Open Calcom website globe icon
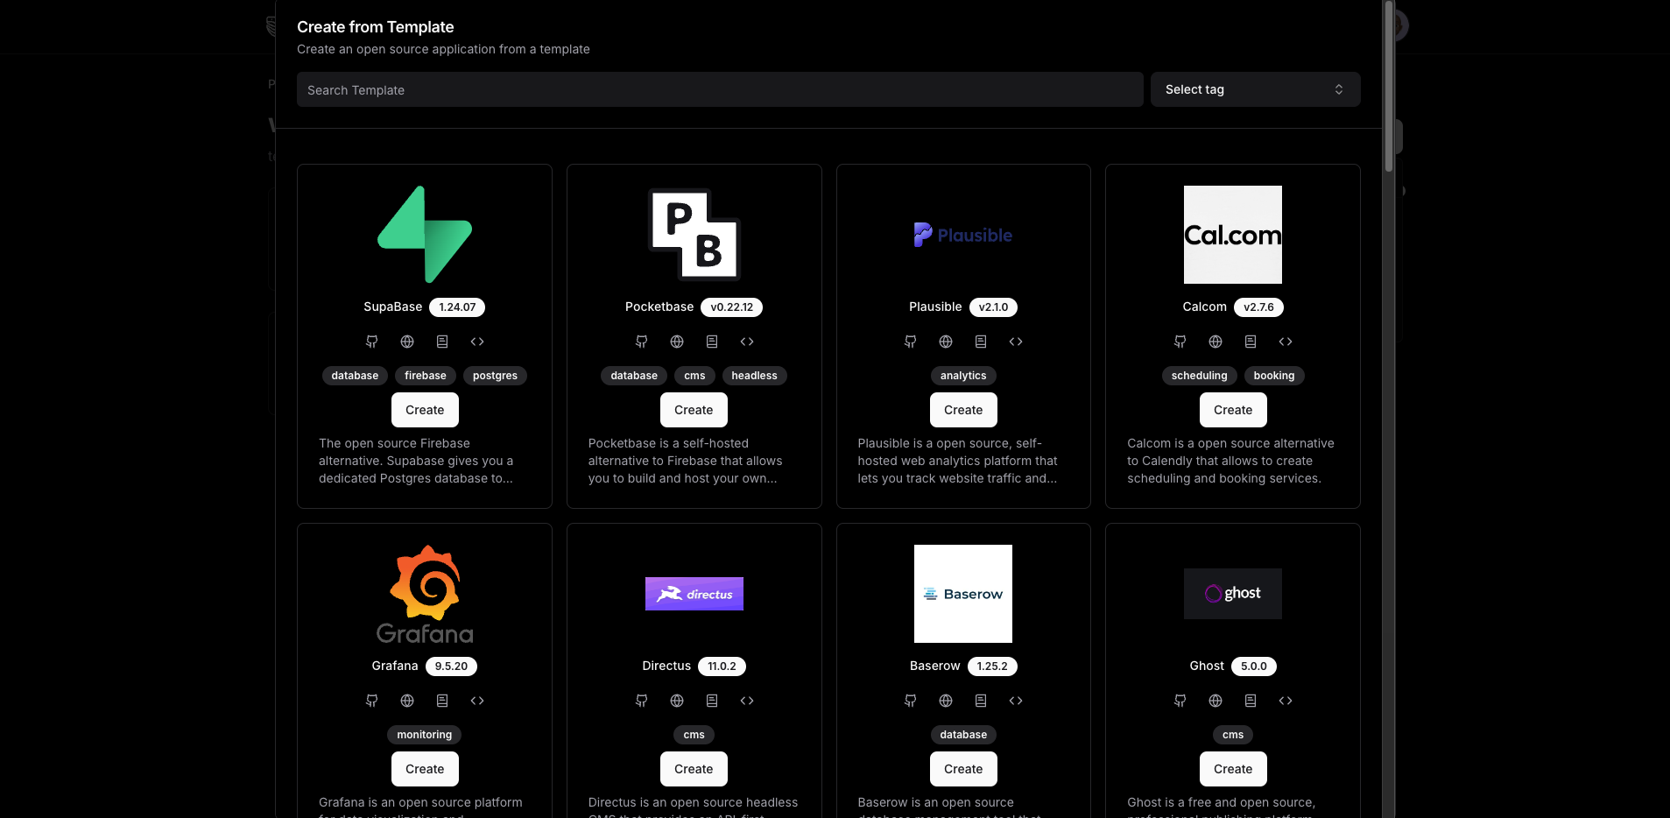This screenshot has width=1670, height=818. (x=1216, y=342)
